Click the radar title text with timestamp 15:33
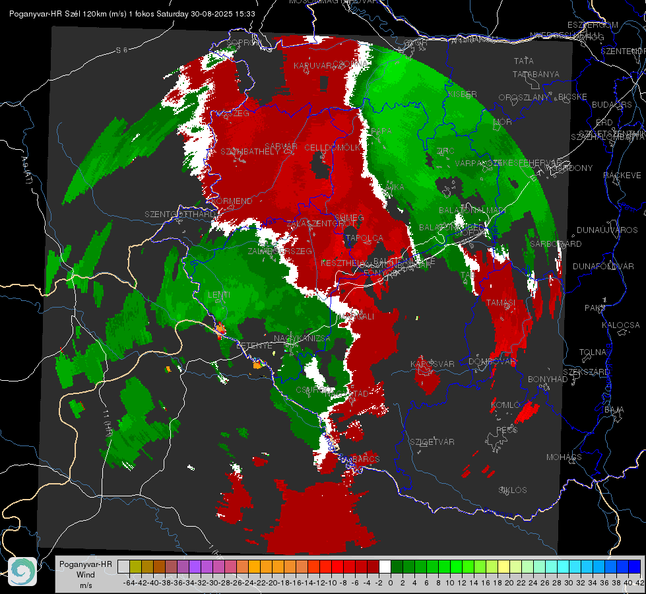 click(132, 14)
